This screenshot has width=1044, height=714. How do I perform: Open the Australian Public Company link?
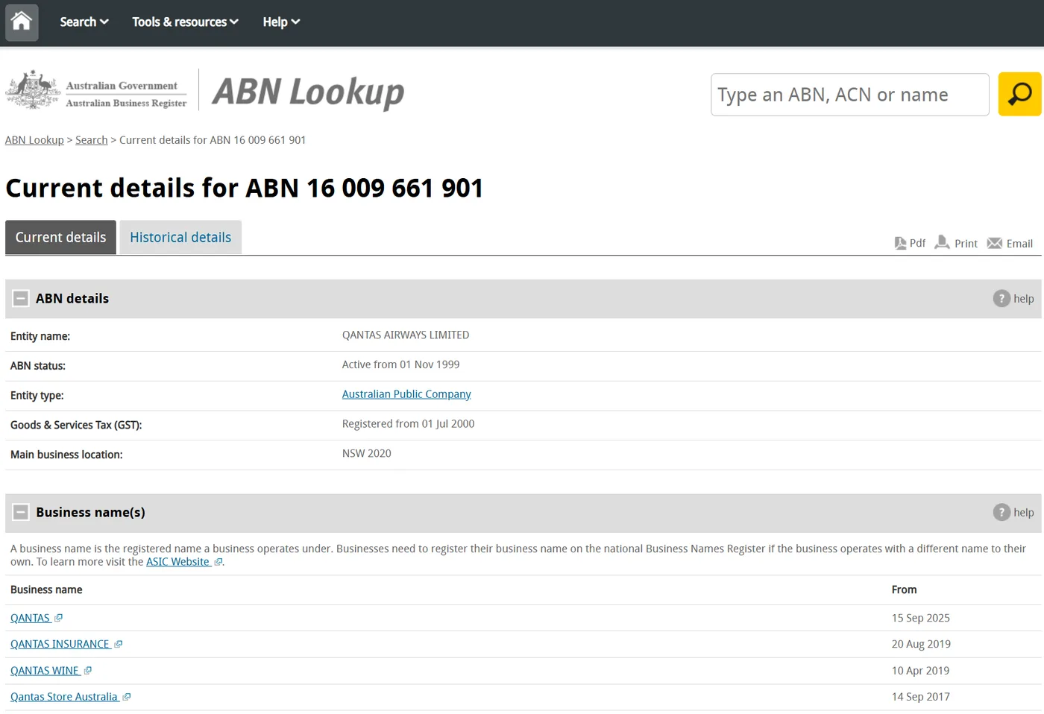tap(406, 394)
